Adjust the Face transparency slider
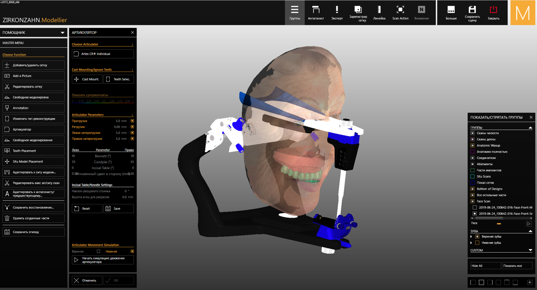537x290 pixels. pos(499,223)
